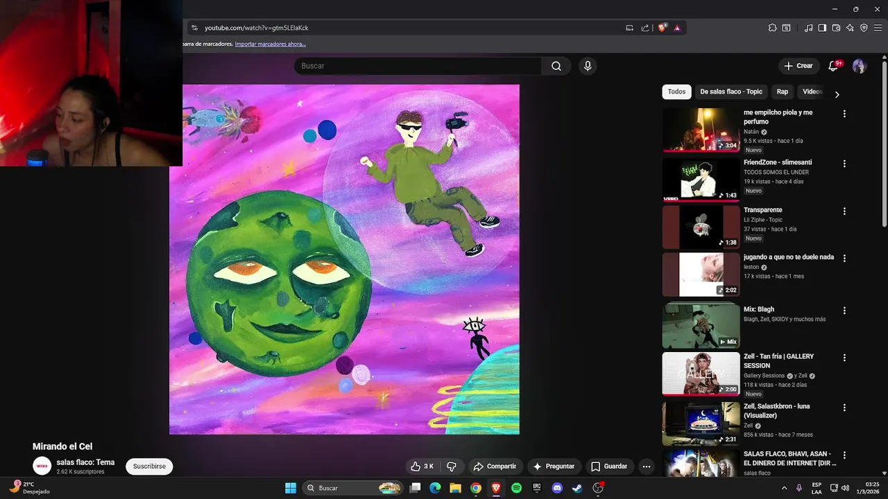Image resolution: width=888 pixels, height=499 pixels.
Task: Open the browser hamburger main menu
Action: click(x=878, y=28)
